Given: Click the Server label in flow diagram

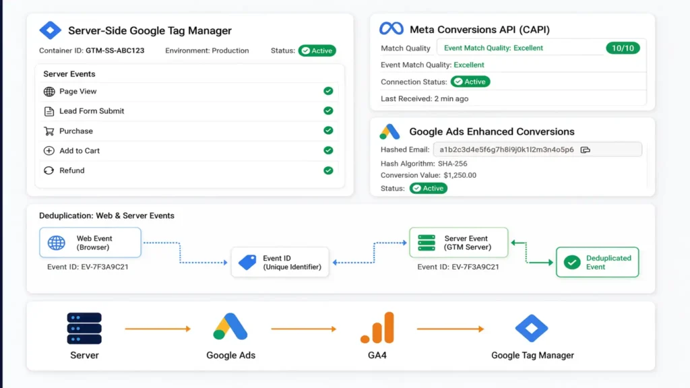Looking at the screenshot, I should coord(84,356).
